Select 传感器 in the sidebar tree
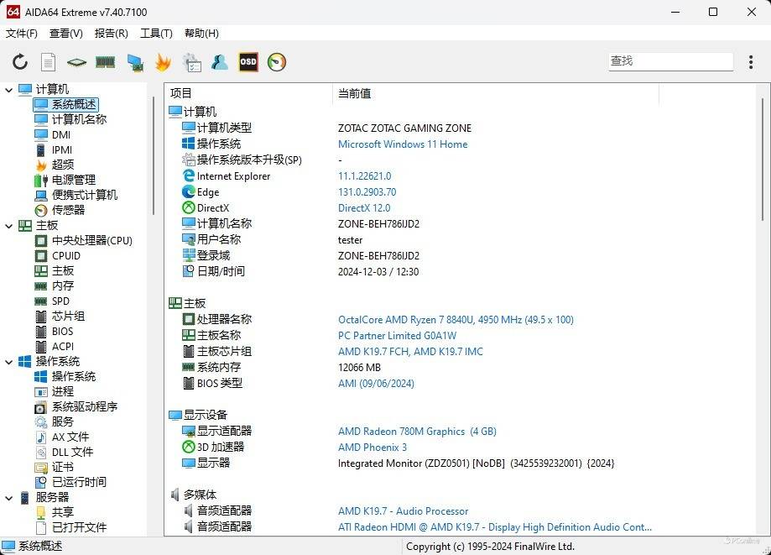Image resolution: width=771 pixels, height=555 pixels. click(68, 211)
